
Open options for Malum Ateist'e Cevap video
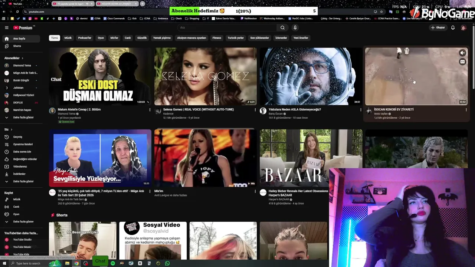click(x=150, y=110)
